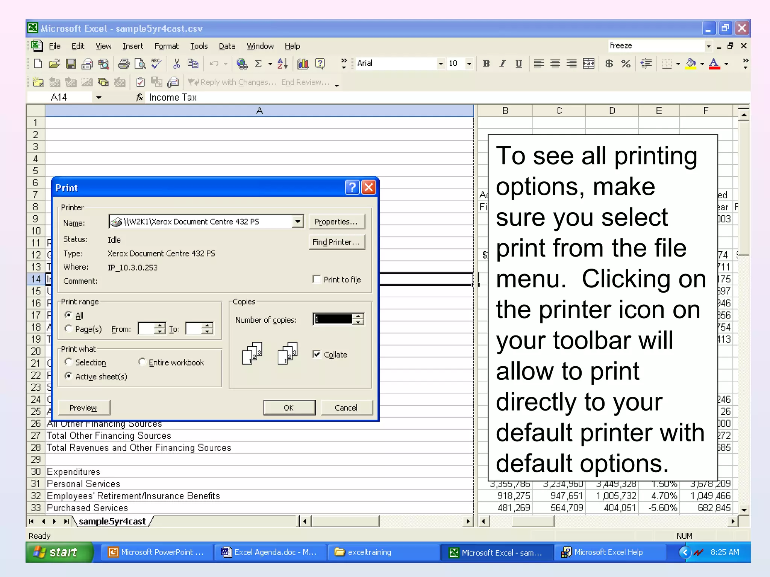Click the Spelling check ABC icon

[x=156, y=64]
